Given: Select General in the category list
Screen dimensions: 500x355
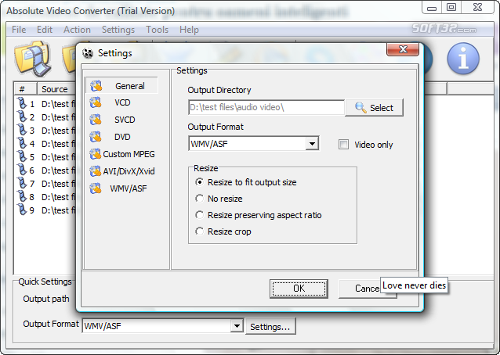Looking at the screenshot, I should click(121, 85).
